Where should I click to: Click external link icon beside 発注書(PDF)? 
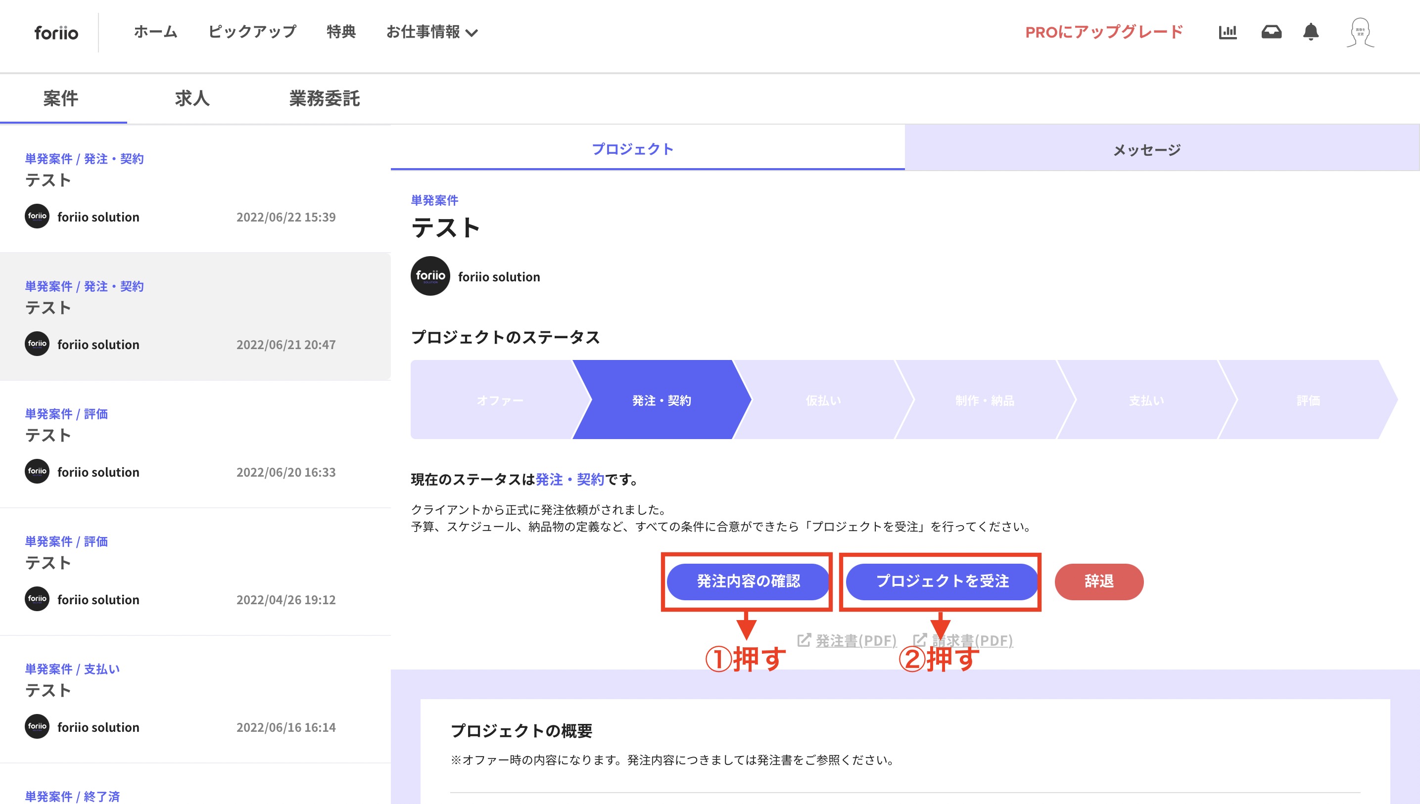[804, 640]
